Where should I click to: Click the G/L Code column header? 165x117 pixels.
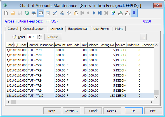click(21, 45)
